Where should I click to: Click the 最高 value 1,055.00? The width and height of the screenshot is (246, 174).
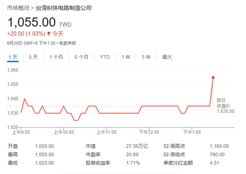pyautogui.click(x=44, y=155)
